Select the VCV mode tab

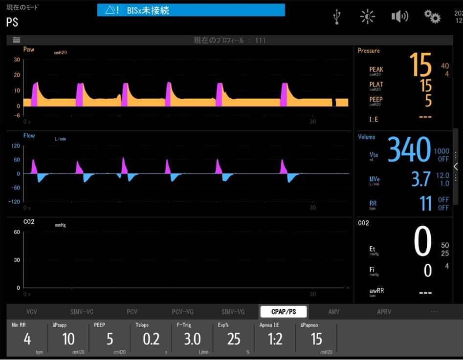[x=32, y=312]
